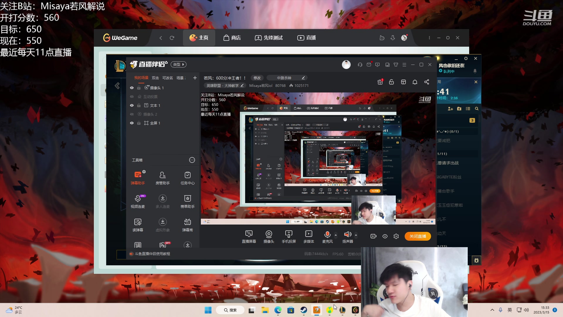Click the unlock padlock icon above preview
The image size is (563, 317).
click(391, 82)
